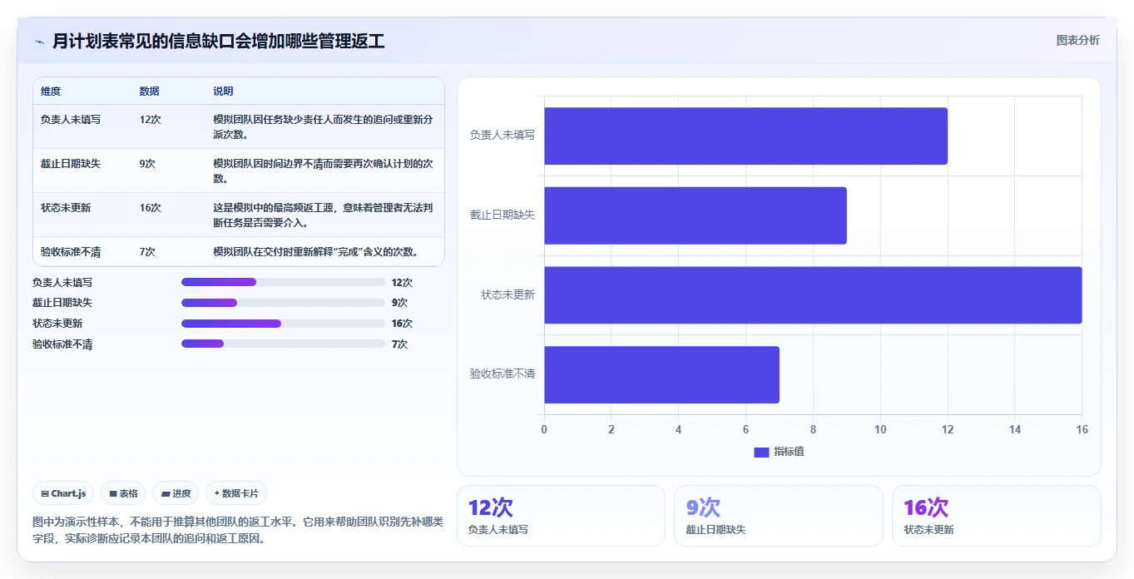Select the 数据卡片 tag chip
Screen dimensions: 1134x579
click(x=236, y=493)
